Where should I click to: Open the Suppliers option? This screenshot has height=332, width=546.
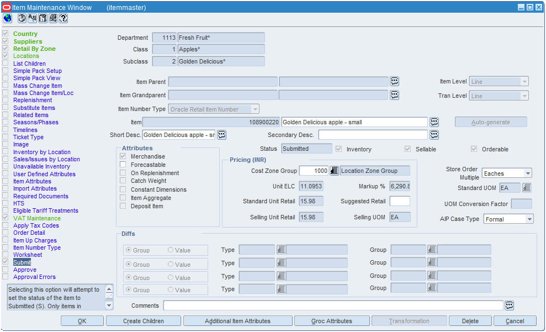coord(28,41)
